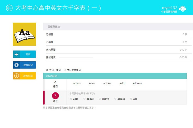The width and height of the screenshot is (193, 128).
Task: Open 課程介紹 course introduction
Action: coord(24,76)
